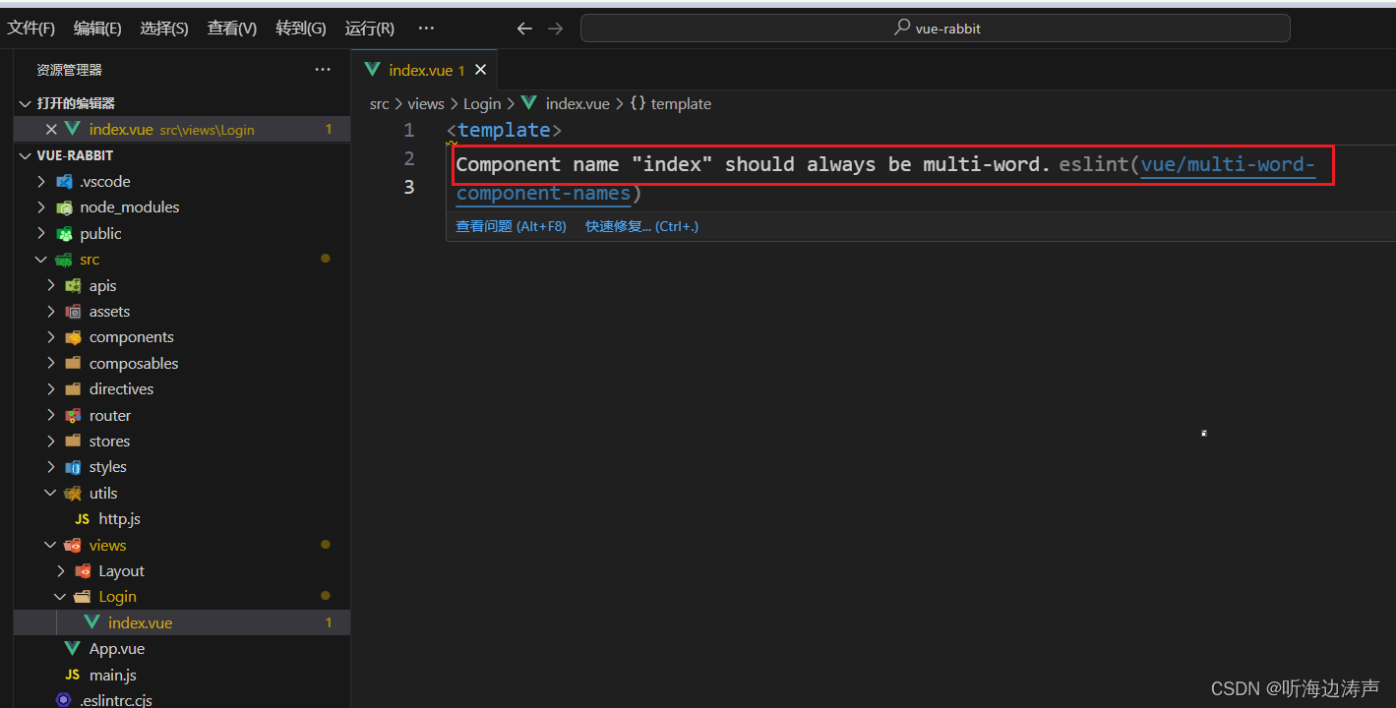Open App.vue file
The image size is (1396, 708).
coord(117,649)
